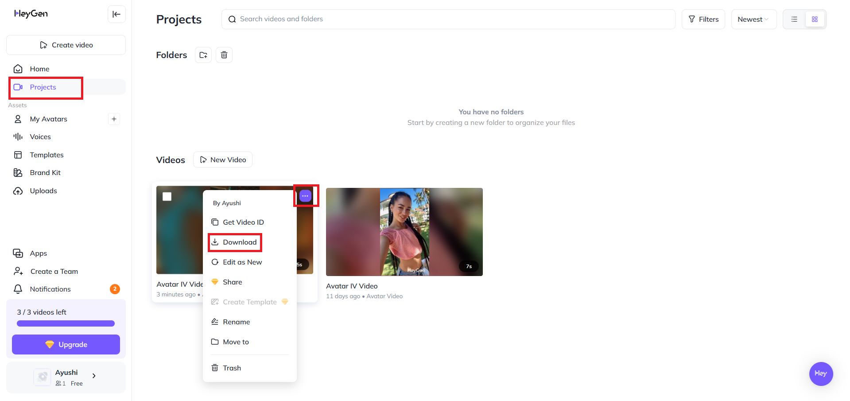Click the orange notifications badge
This screenshot has height=401, width=850.
pyautogui.click(x=115, y=289)
